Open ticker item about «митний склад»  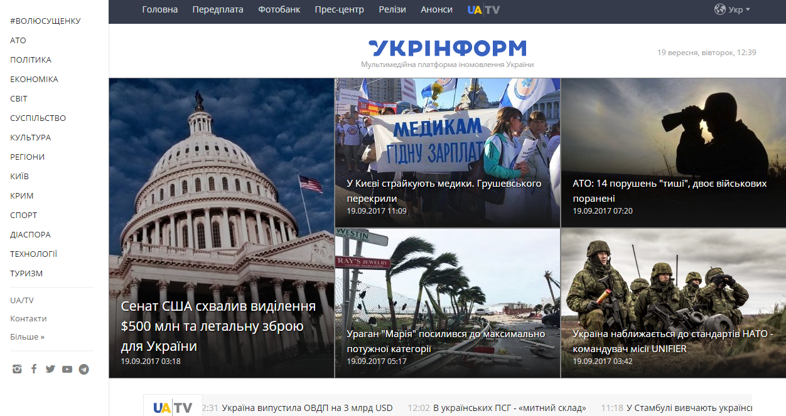point(510,408)
